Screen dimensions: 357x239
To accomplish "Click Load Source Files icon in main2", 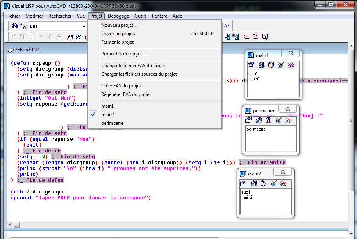I will [263, 183].
